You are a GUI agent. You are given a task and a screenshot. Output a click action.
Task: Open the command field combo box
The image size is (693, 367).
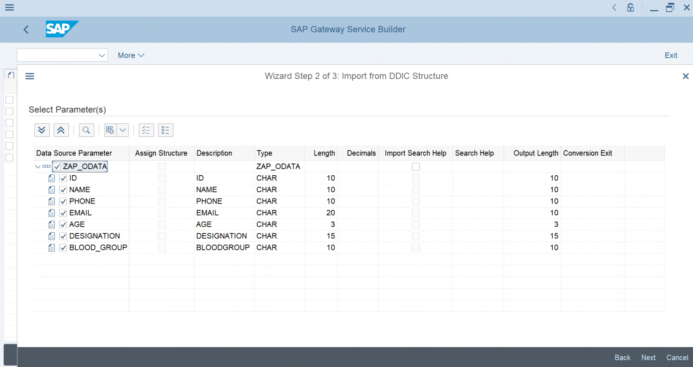click(62, 55)
